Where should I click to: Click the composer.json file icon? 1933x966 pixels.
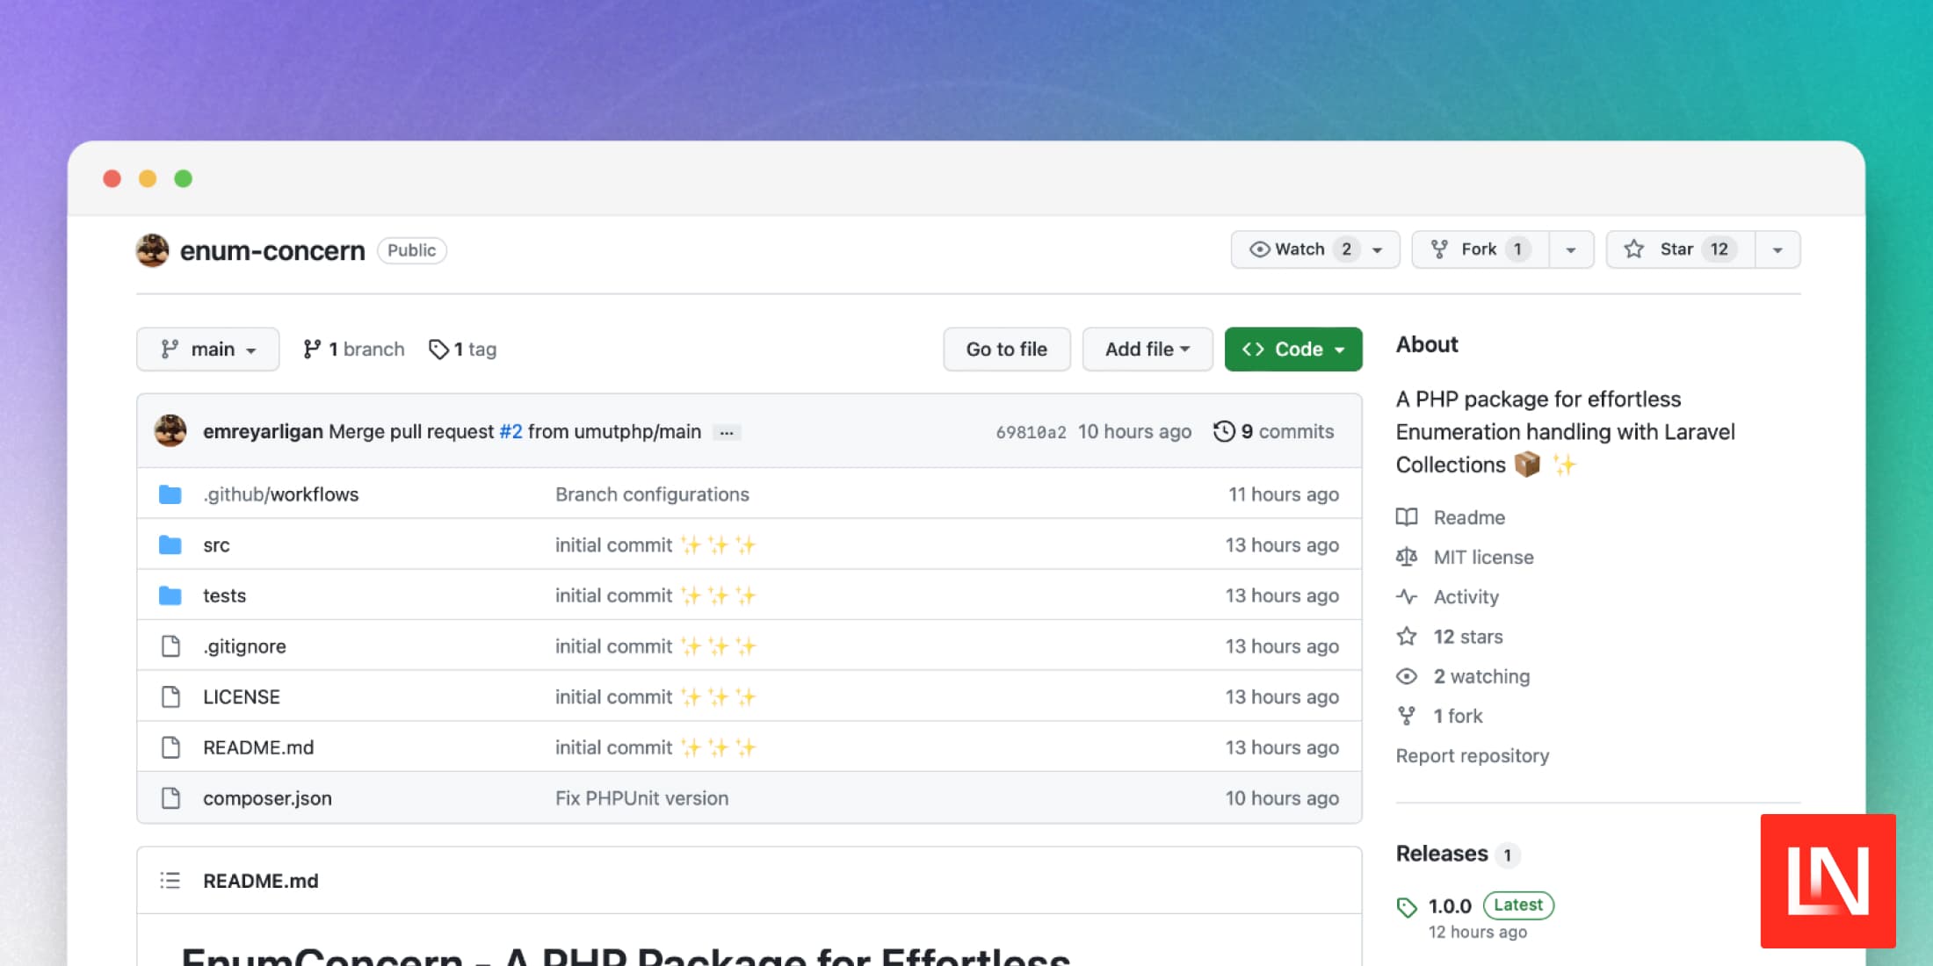click(170, 798)
